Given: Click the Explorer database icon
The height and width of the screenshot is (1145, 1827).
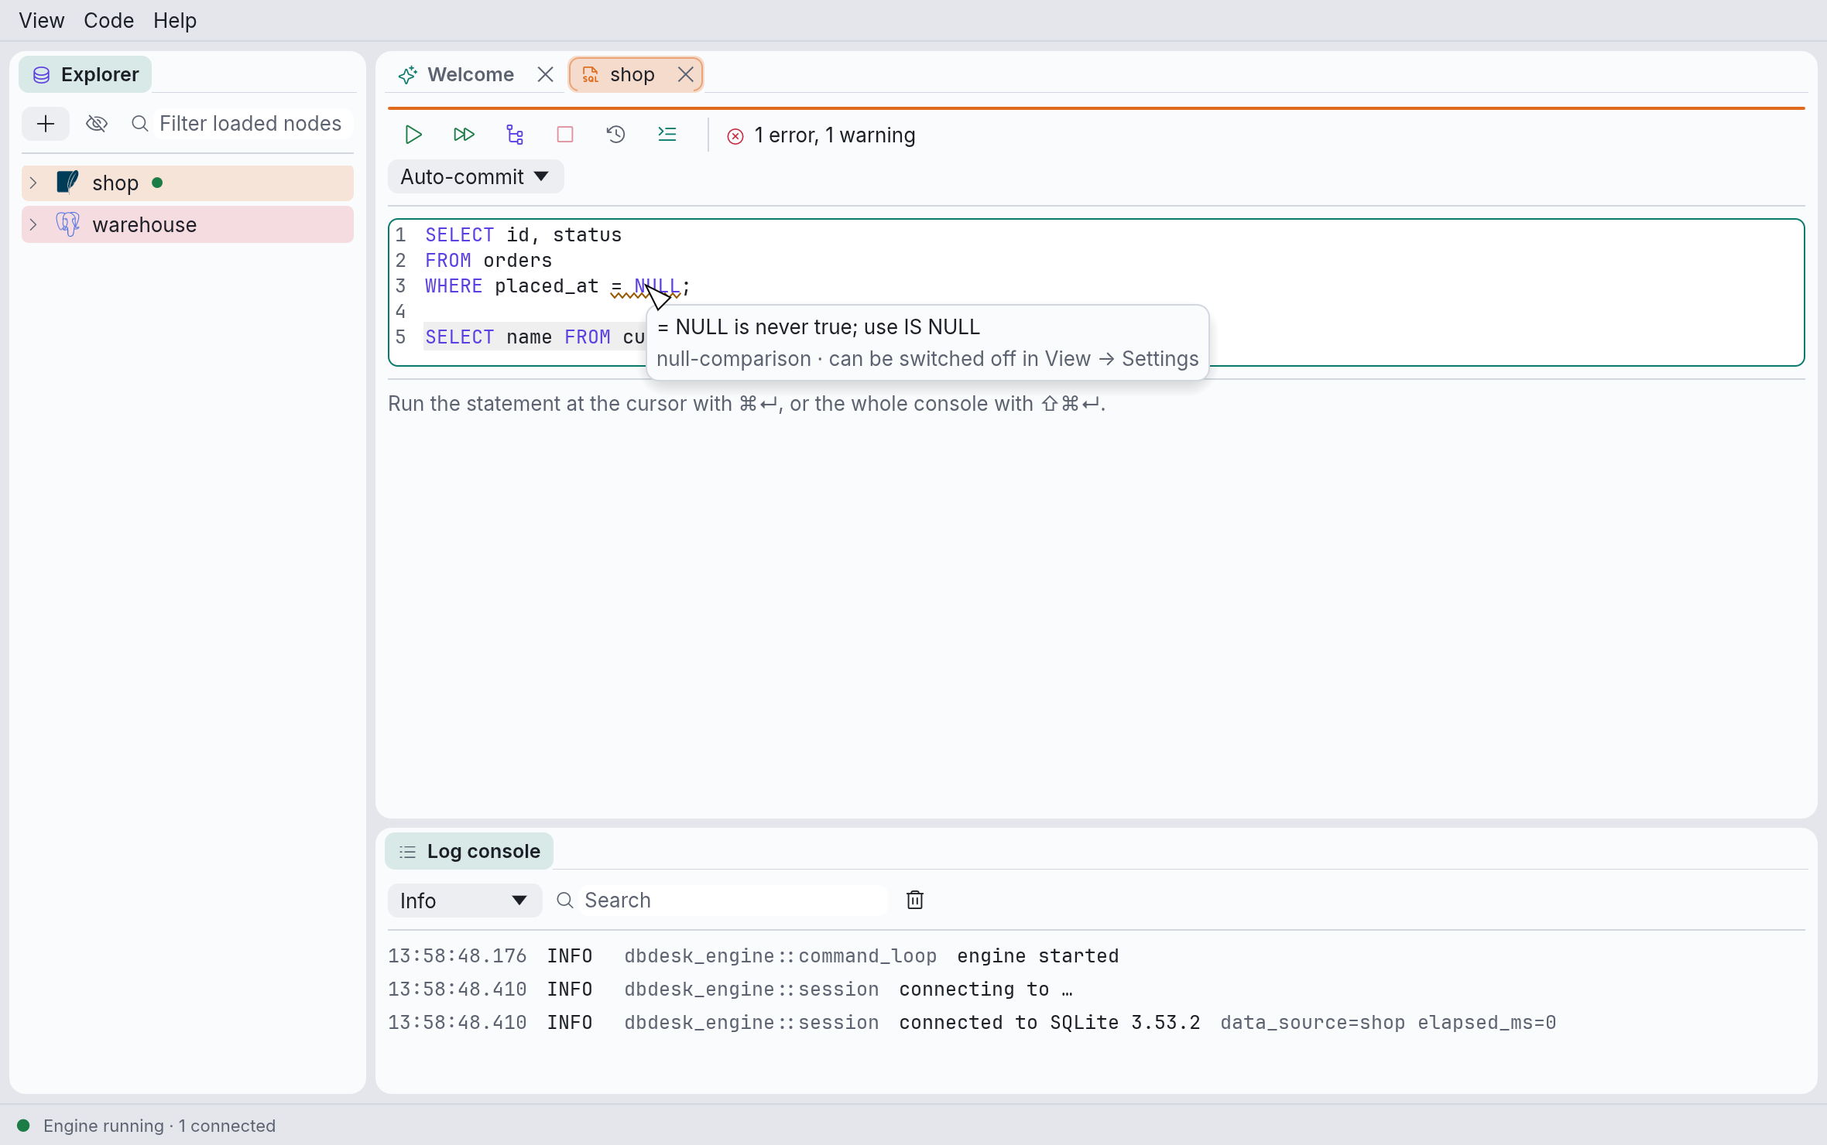Looking at the screenshot, I should pos(42,74).
